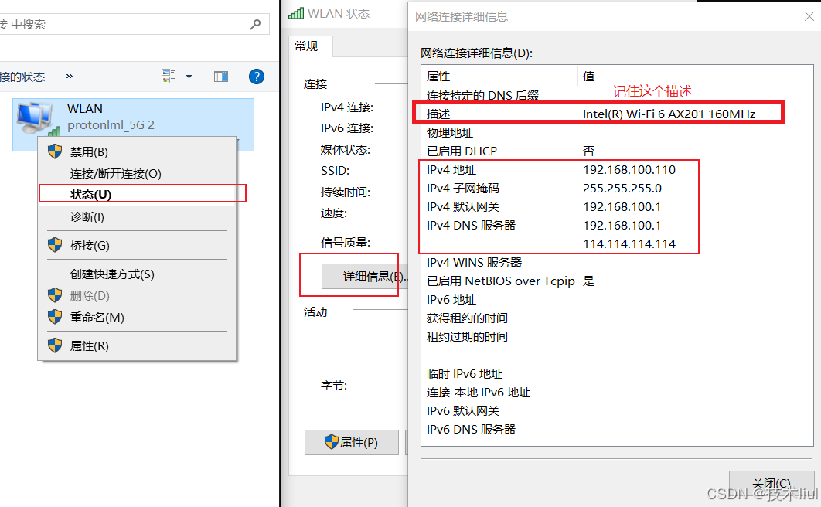Click the Intel(R) Wi-Fi 6 AX201 160MHz value
Image resolution: width=821 pixels, height=507 pixels.
coord(669,114)
